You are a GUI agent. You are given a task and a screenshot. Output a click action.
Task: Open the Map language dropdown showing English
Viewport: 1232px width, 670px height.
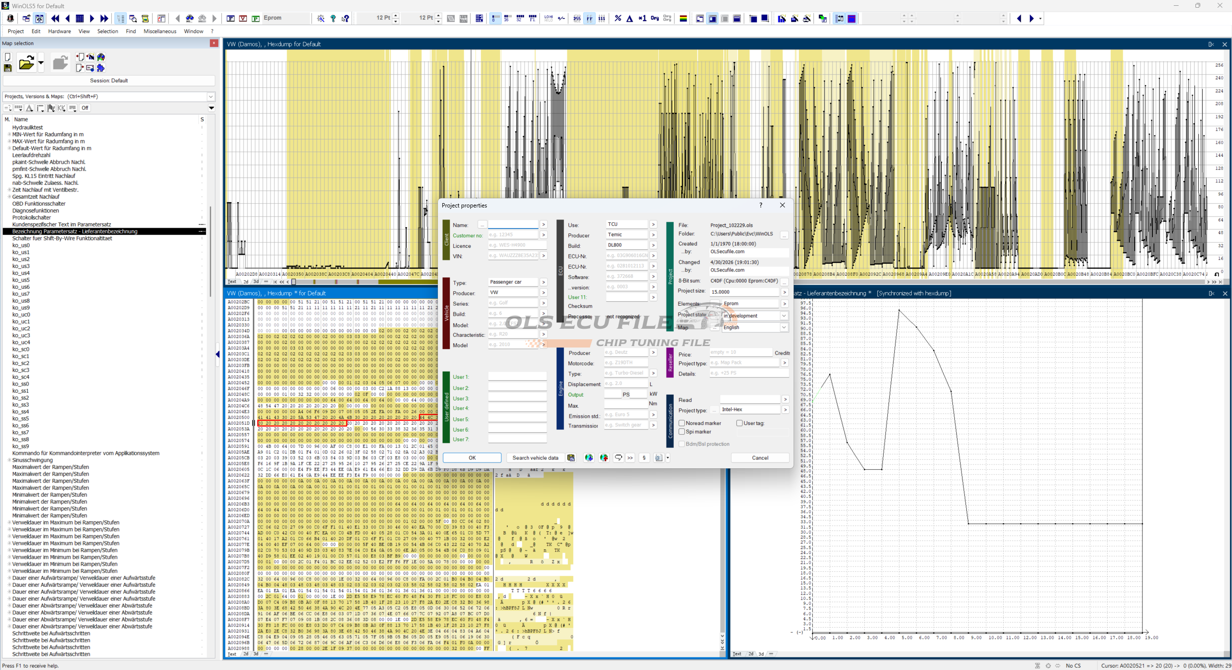(784, 327)
